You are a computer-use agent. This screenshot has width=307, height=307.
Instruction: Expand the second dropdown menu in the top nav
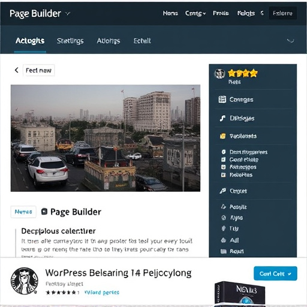click(195, 13)
